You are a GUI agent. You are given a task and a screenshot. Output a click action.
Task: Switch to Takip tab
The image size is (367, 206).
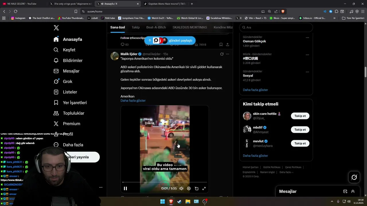pos(136,27)
